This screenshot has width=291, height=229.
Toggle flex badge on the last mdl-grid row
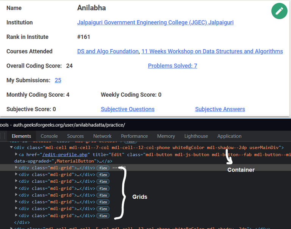click(x=103, y=216)
